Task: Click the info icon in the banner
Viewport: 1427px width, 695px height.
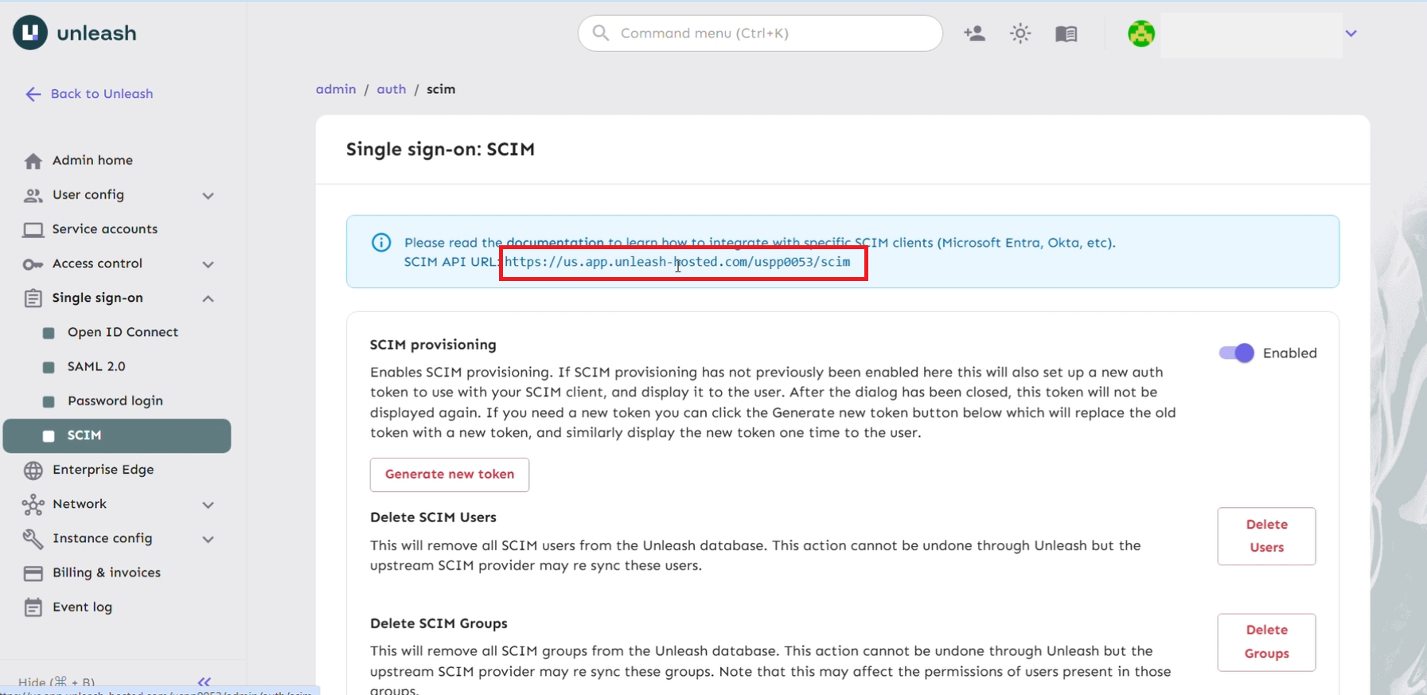Action: (381, 242)
